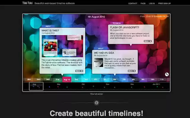Go to LOG IN
The height and width of the screenshot is (118, 190).
tap(152, 3)
